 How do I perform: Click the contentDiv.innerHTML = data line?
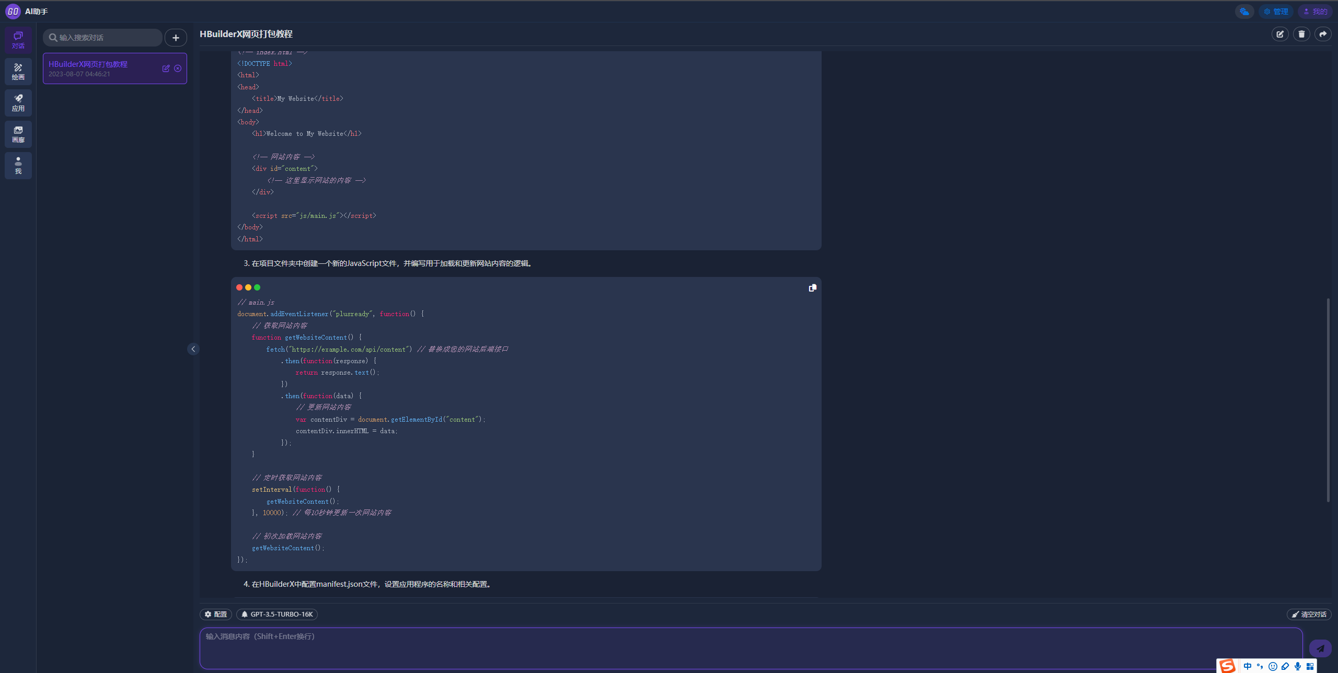point(347,431)
